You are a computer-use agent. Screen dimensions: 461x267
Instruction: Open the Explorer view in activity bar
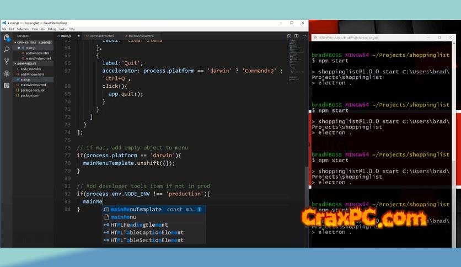point(7,38)
